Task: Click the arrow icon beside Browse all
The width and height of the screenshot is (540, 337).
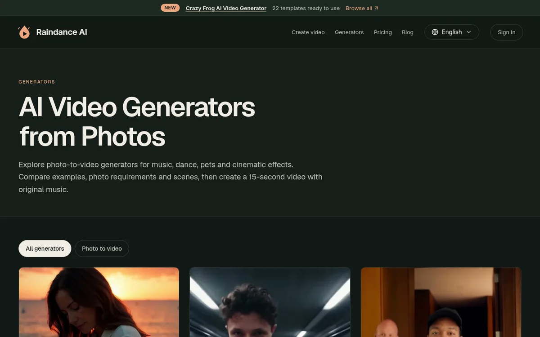Action: [376, 8]
